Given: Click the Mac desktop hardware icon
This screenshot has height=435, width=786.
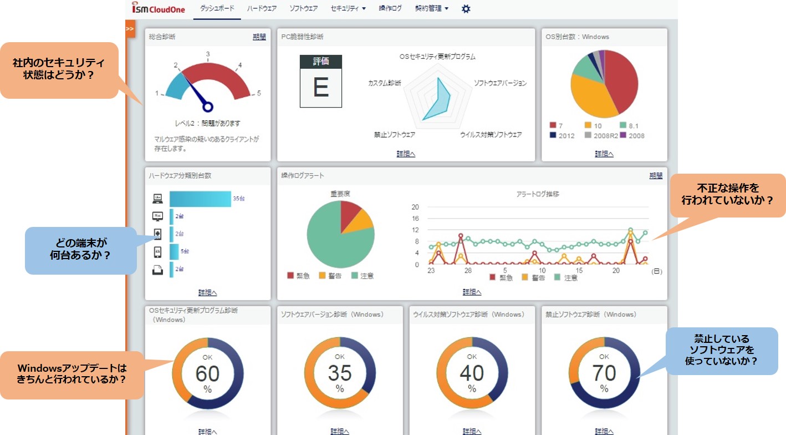Looking at the screenshot, I should [157, 216].
